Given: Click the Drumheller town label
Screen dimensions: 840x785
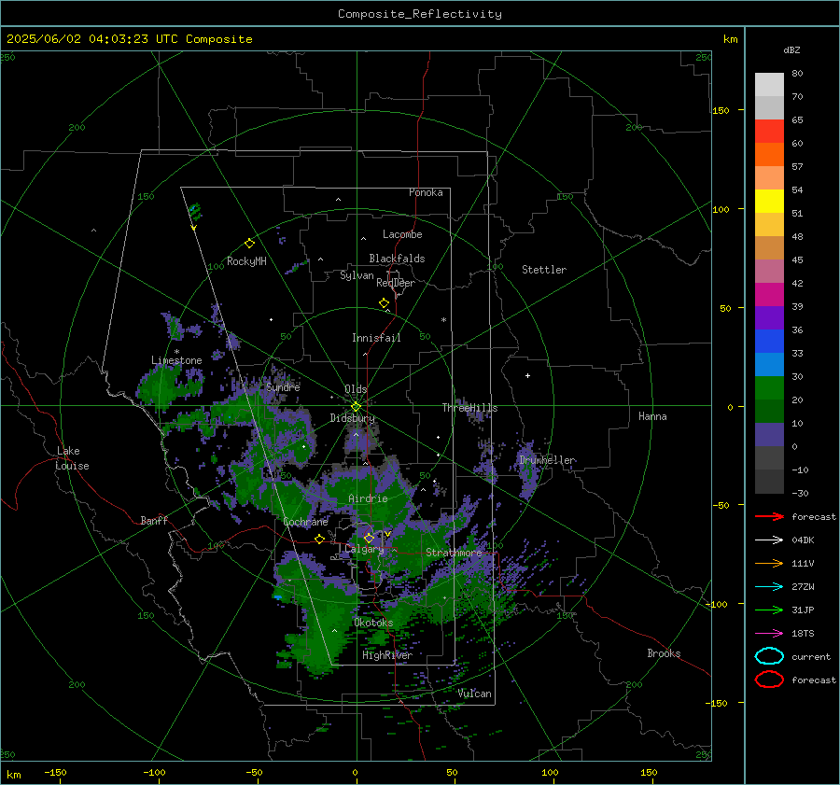Looking at the screenshot, I should click(548, 460).
